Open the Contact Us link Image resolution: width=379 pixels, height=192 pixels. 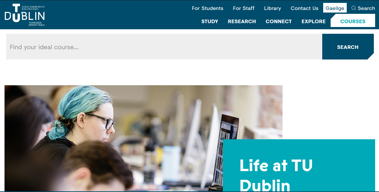point(304,8)
